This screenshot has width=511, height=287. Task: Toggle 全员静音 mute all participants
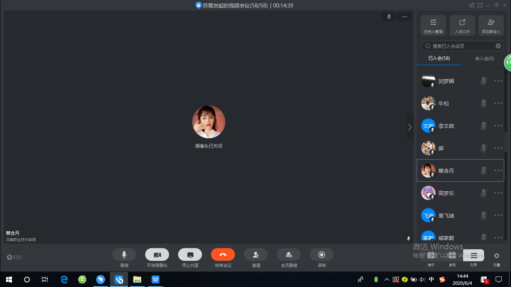(289, 255)
